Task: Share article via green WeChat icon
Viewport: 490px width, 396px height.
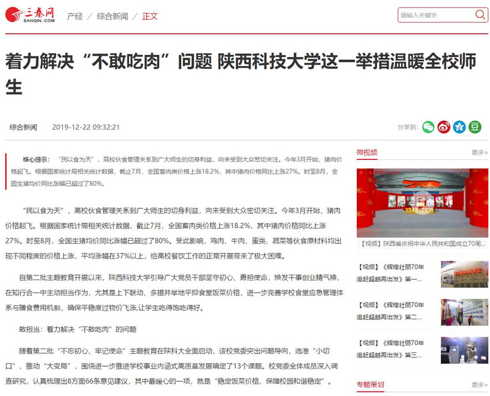Action: [x=428, y=127]
